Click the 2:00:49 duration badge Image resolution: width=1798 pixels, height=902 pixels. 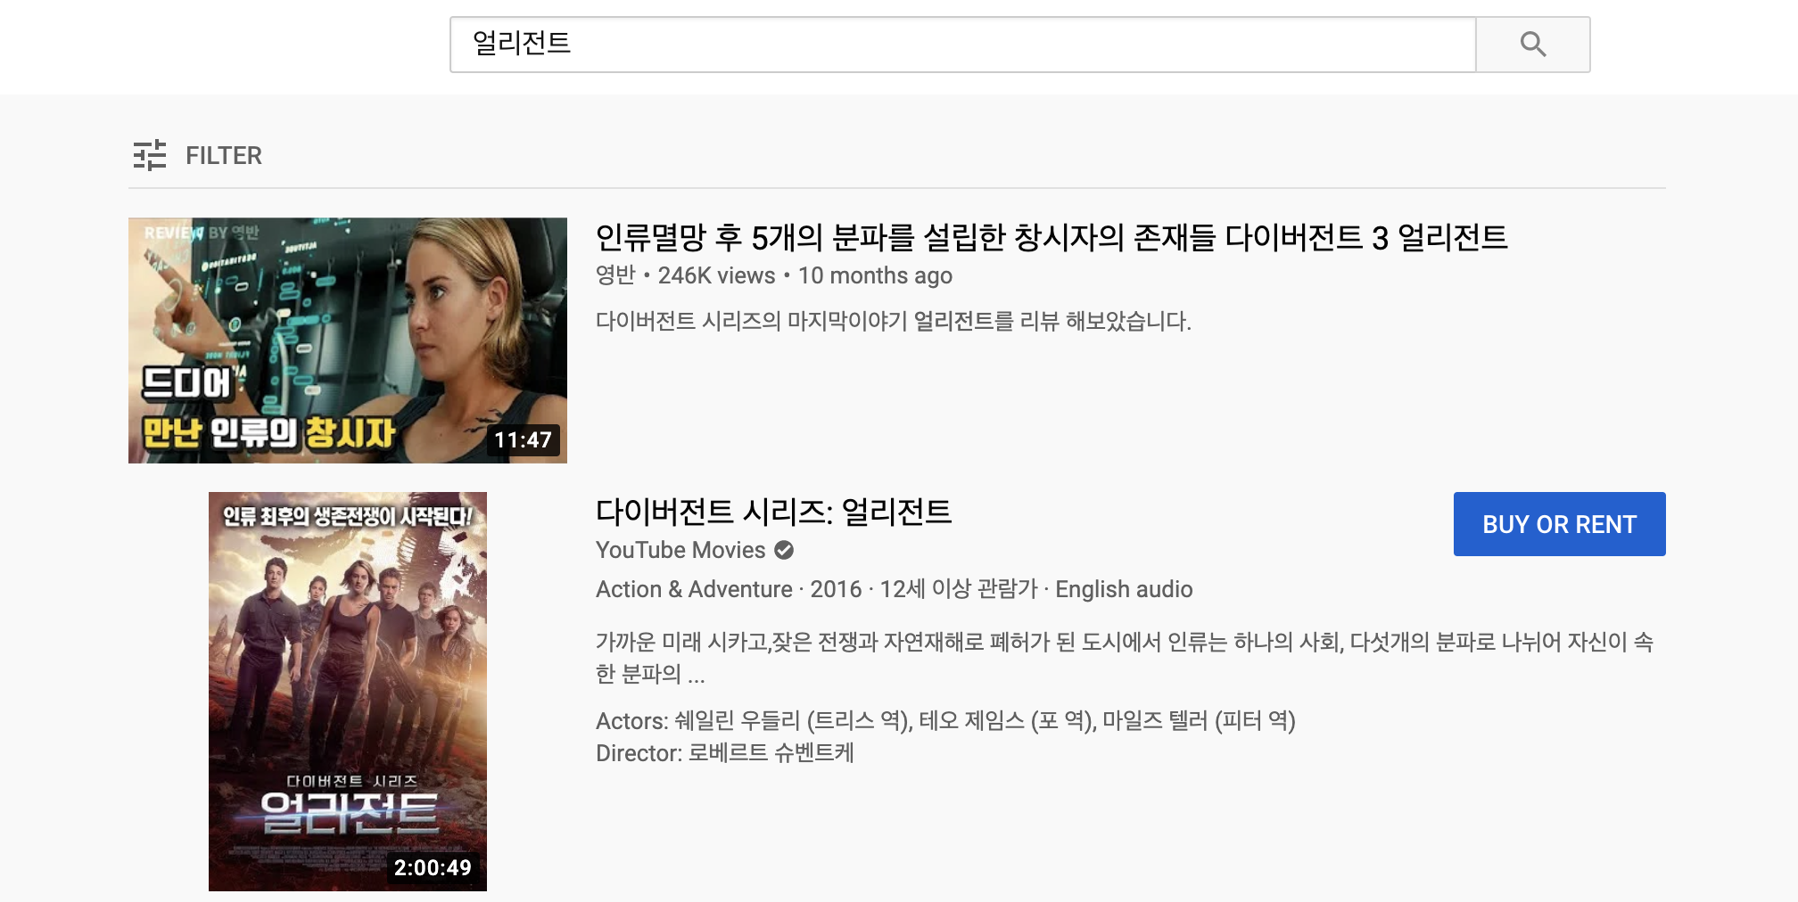click(433, 867)
